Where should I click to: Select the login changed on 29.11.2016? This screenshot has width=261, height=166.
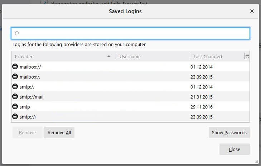(x=130, y=107)
